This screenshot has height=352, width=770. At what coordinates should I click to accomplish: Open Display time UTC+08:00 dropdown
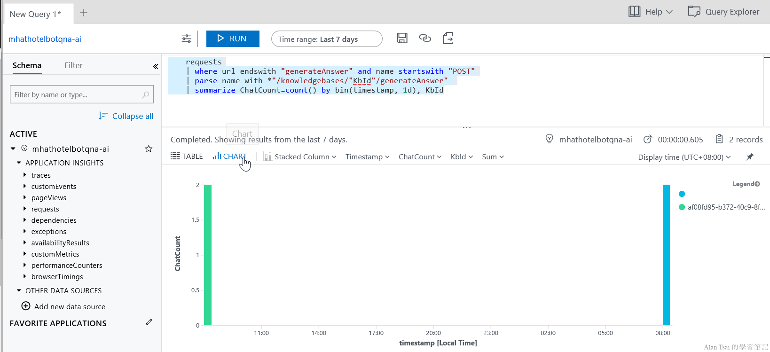(684, 157)
